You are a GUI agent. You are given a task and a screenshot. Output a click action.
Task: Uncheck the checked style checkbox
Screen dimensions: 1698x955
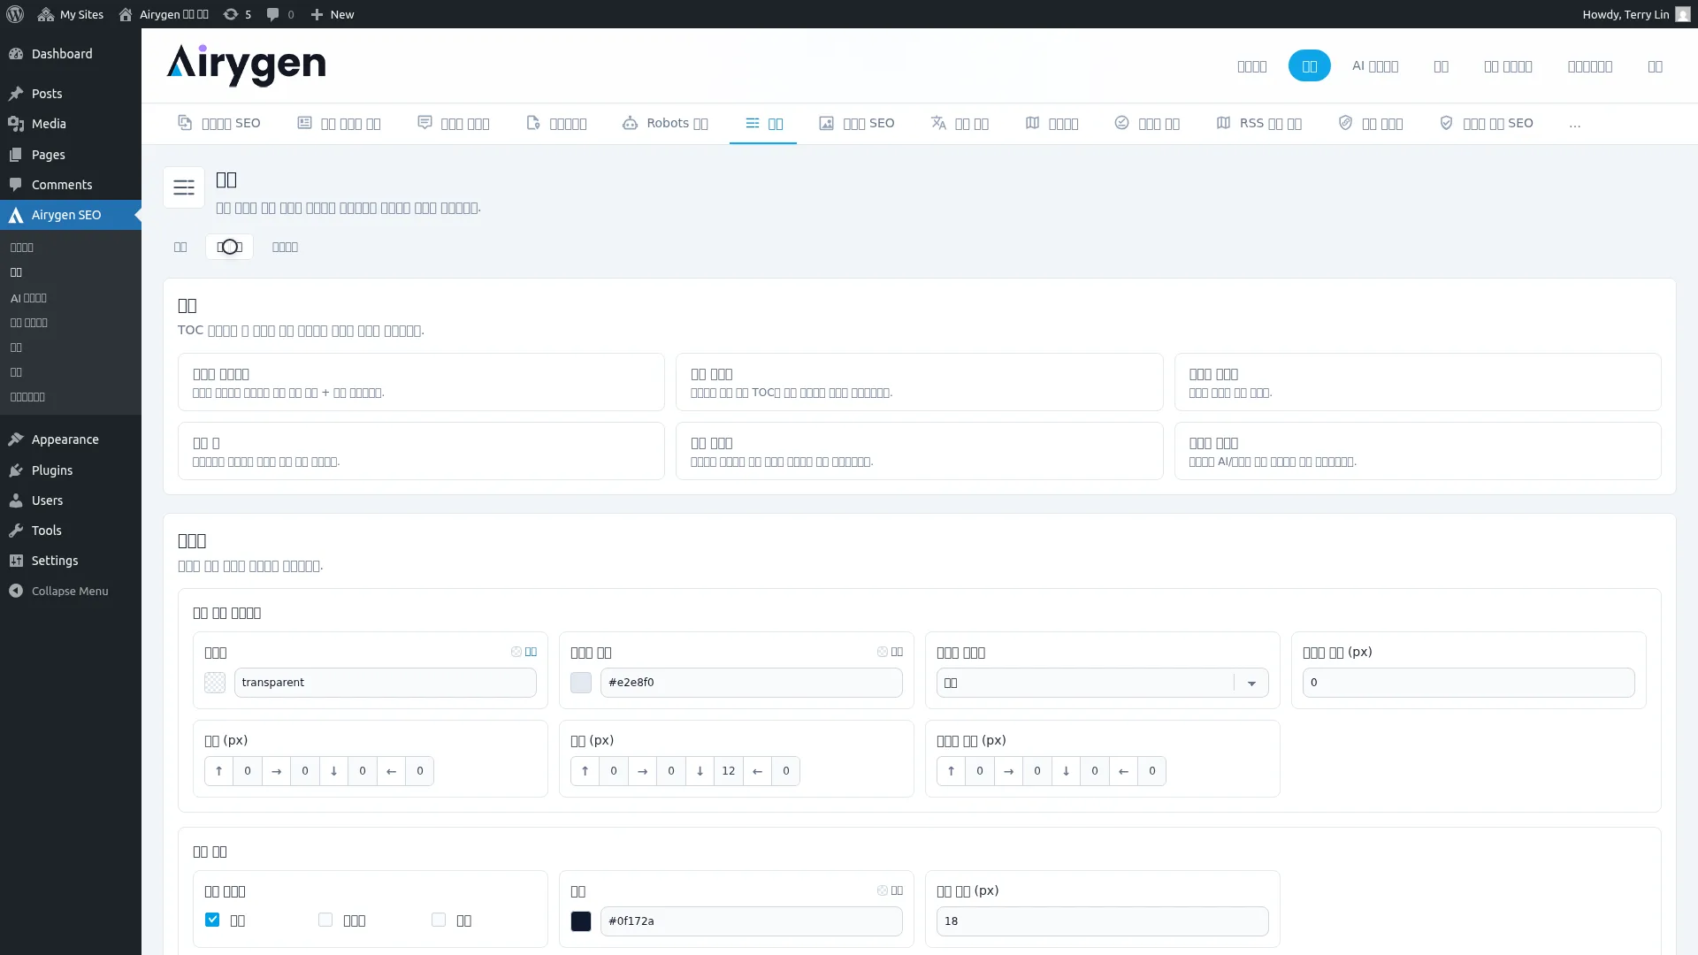(212, 920)
